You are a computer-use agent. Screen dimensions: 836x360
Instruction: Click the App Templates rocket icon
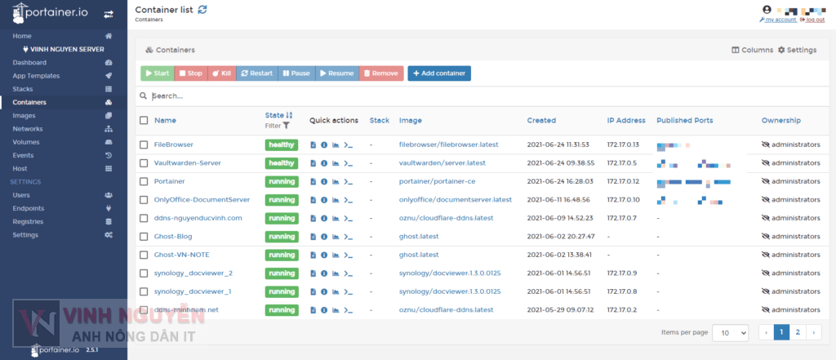pos(109,76)
